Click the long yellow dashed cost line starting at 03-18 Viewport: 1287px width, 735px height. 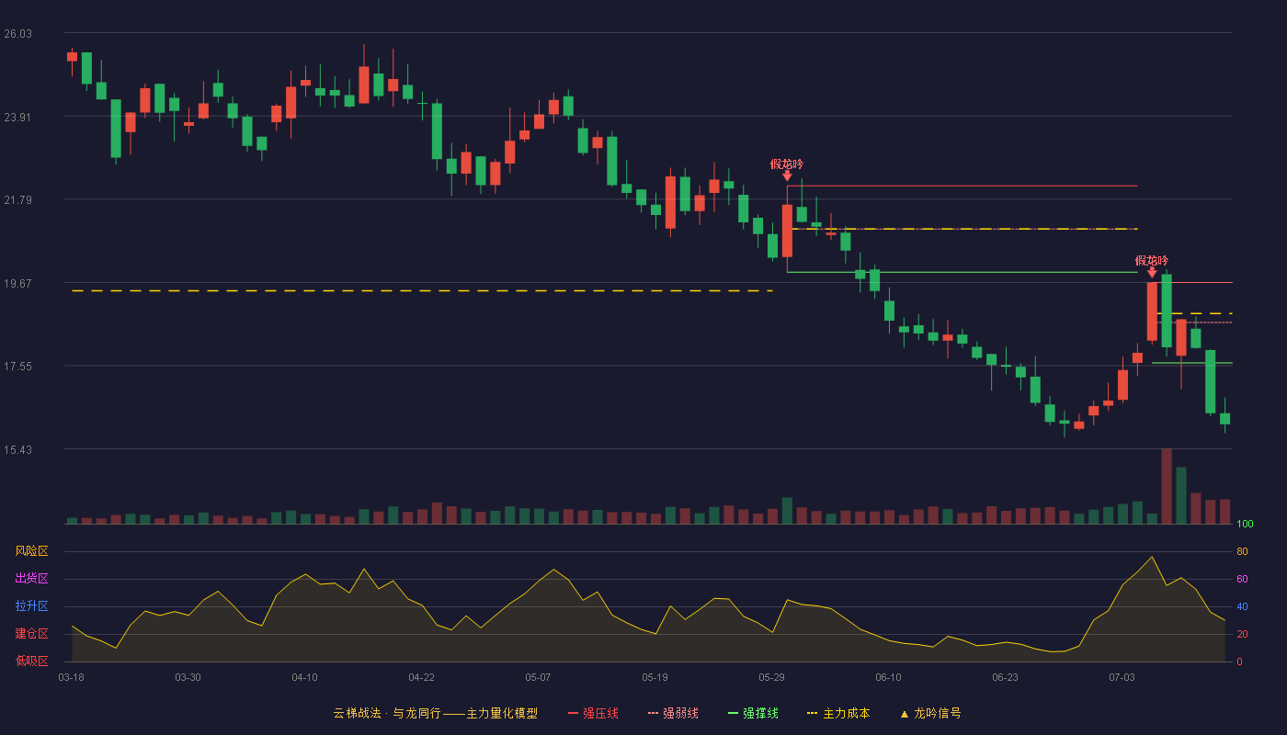422,290
